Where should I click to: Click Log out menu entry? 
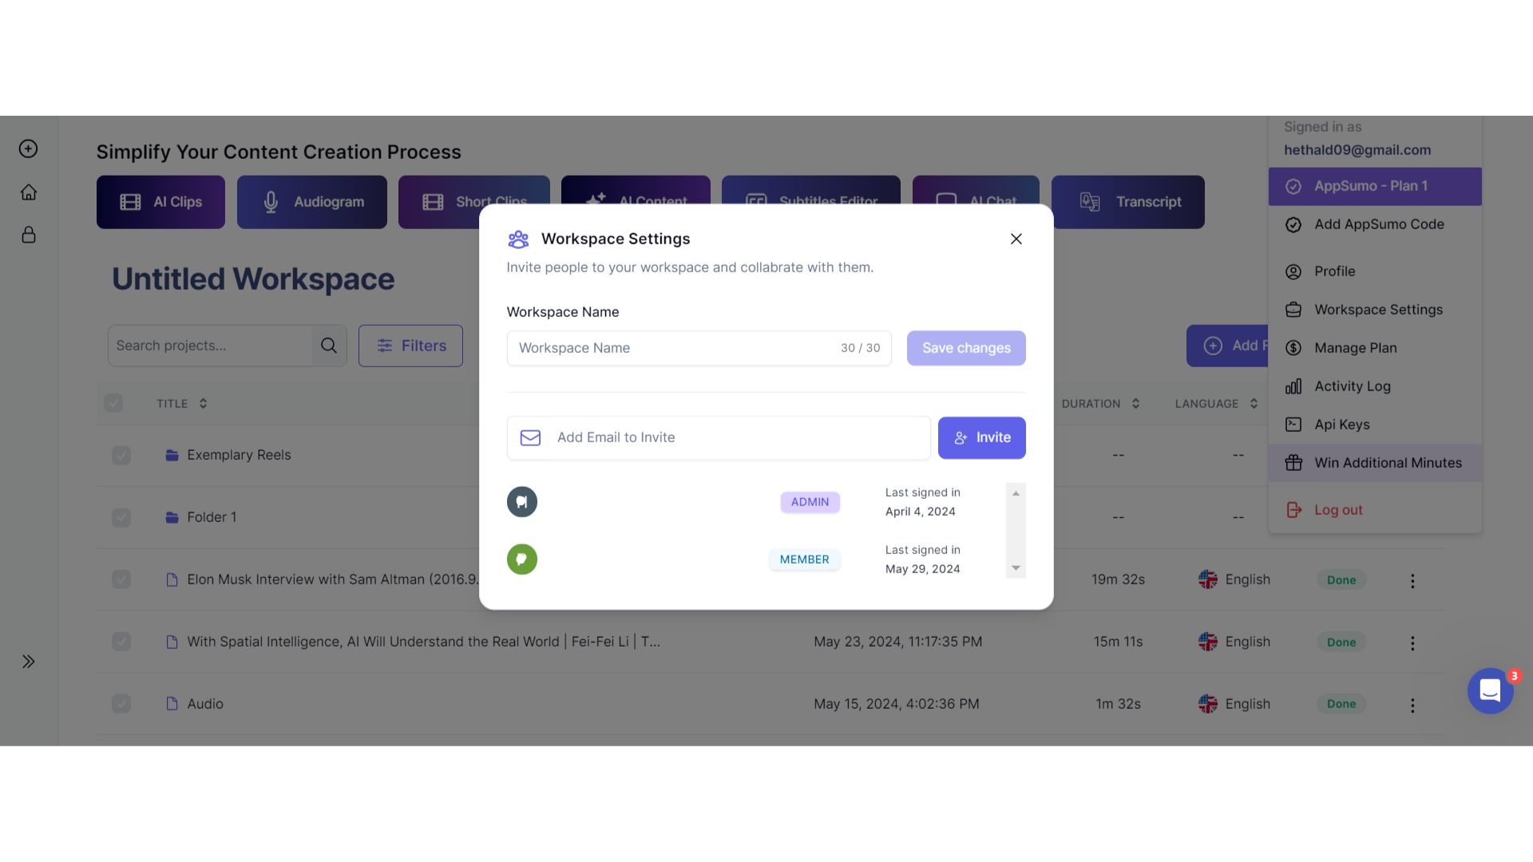point(1338,509)
